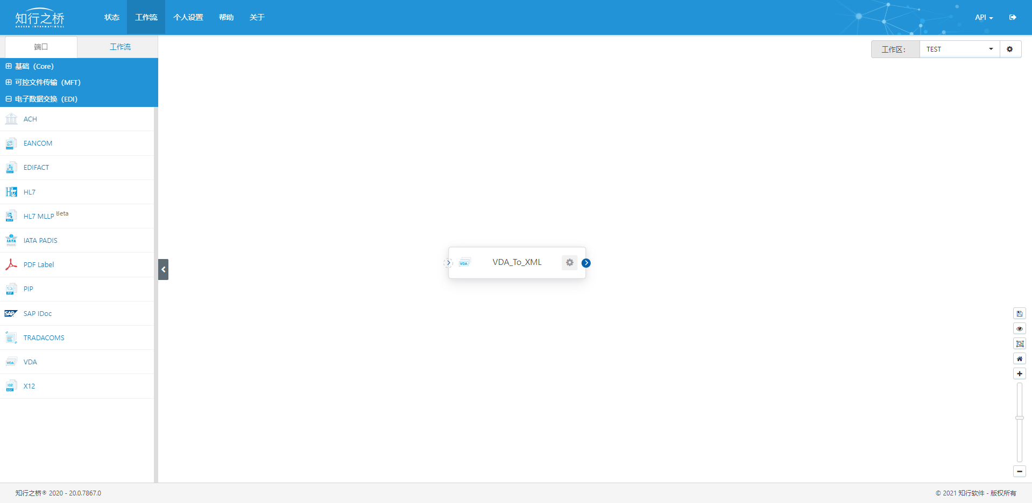Click the EDIFACT connector icon
This screenshot has height=503, width=1032.
coord(11,168)
